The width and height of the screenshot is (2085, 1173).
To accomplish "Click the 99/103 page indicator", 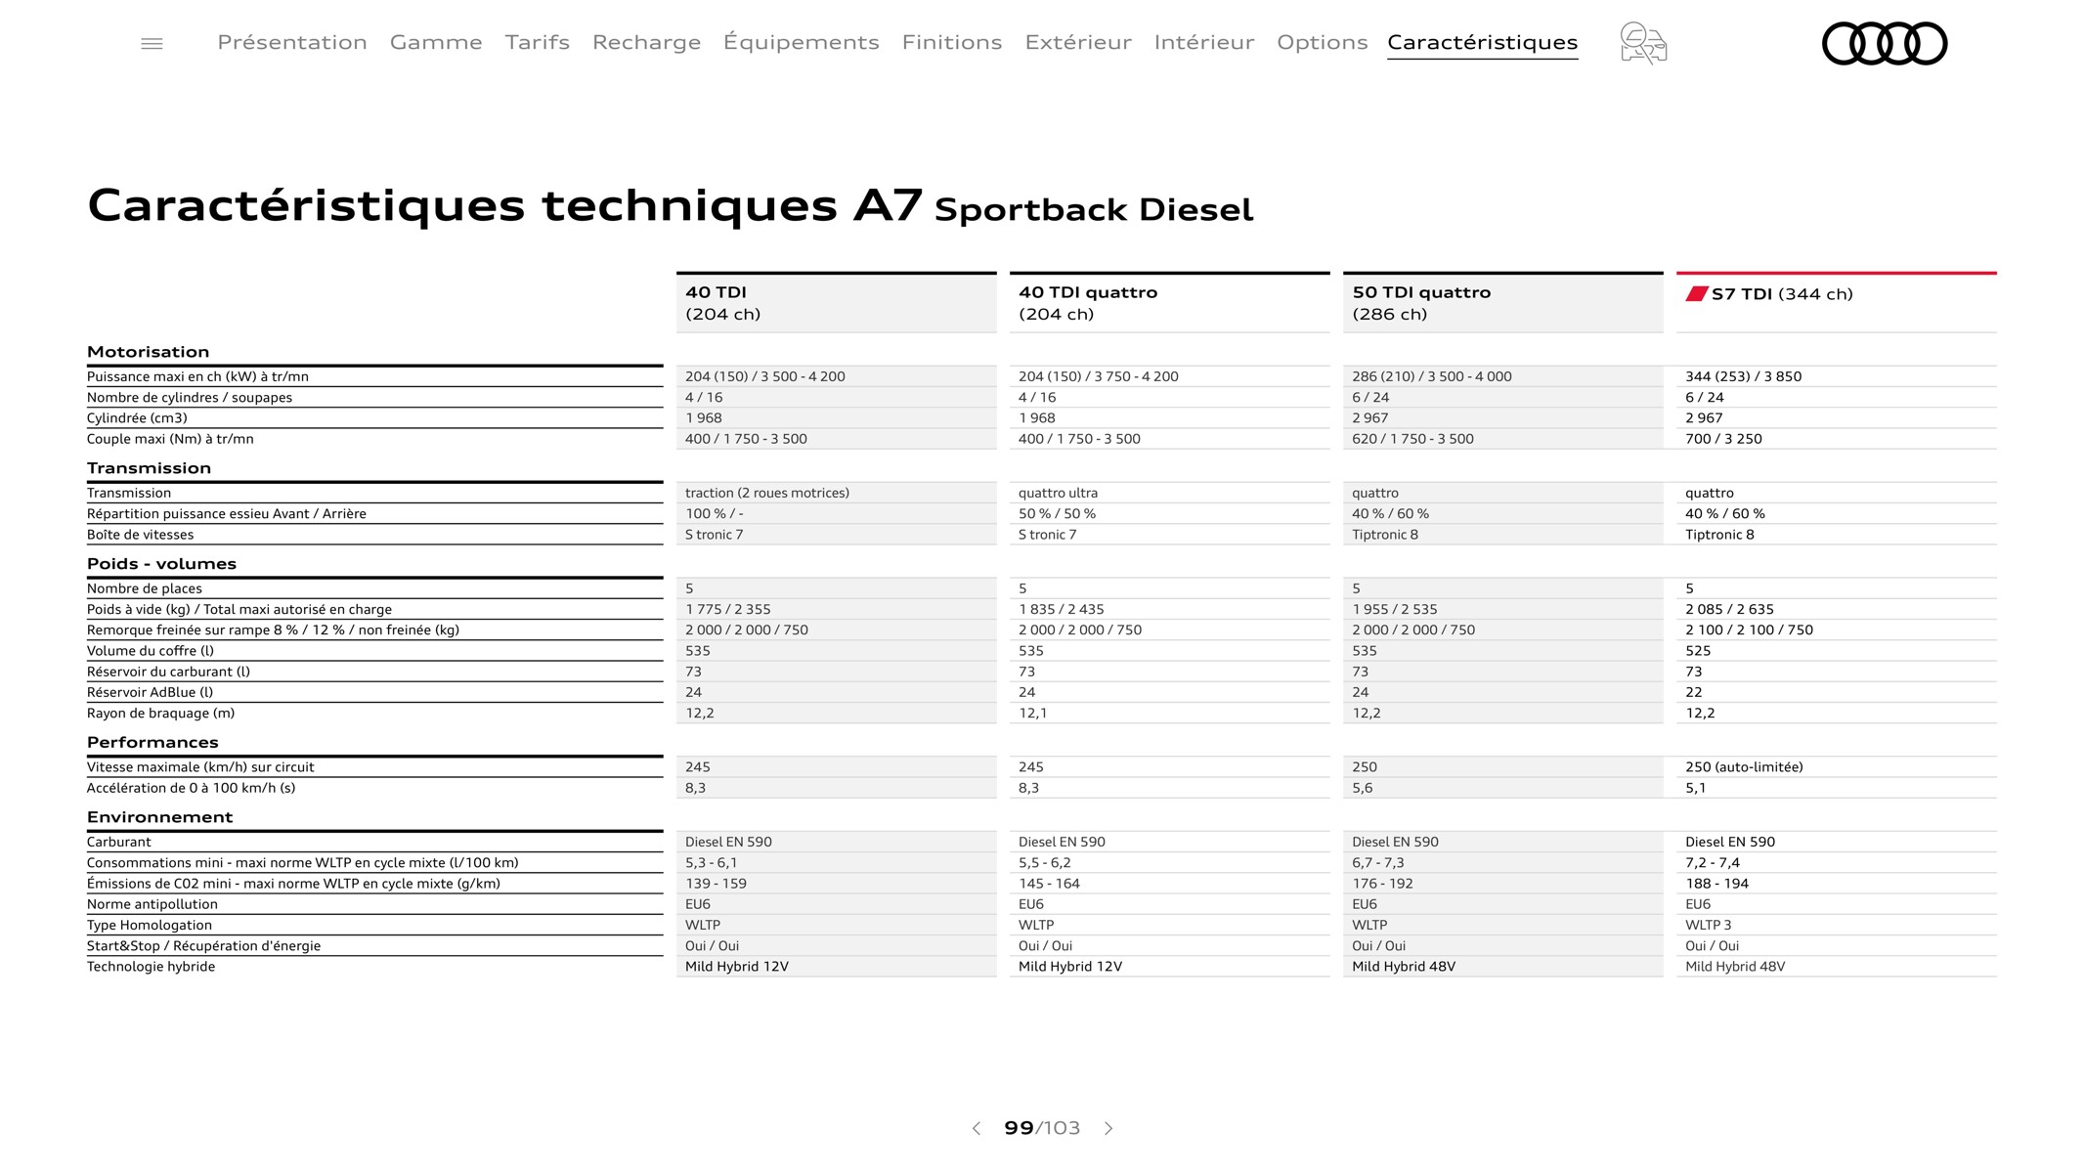I will 1042,1128.
